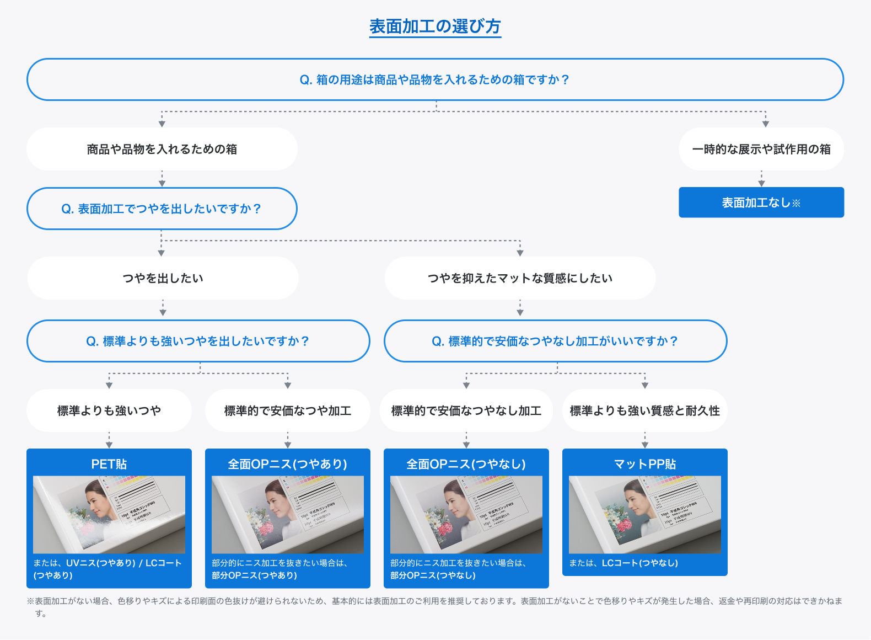The width and height of the screenshot is (871, 640).
Task: Open the 全面OPニス(つやなし) sample photo
Action: coord(466,515)
